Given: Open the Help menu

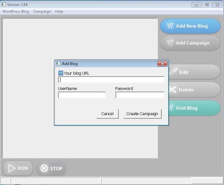Looking at the screenshot, I should point(59,12).
